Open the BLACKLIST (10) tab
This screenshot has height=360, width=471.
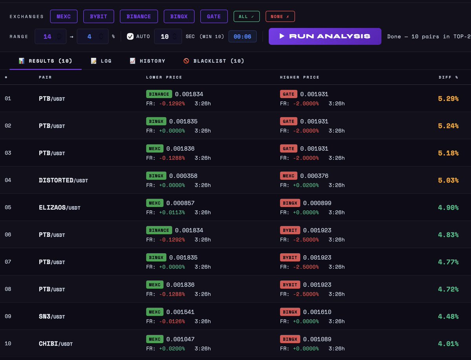(x=214, y=61)
